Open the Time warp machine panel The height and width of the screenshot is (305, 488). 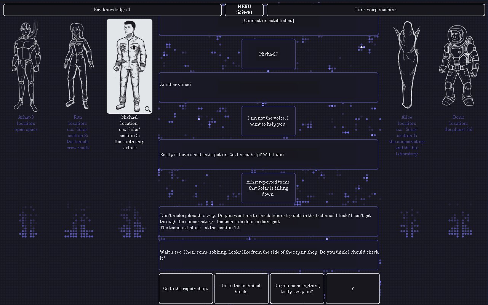pyautogui.click(x=375, y=10)
